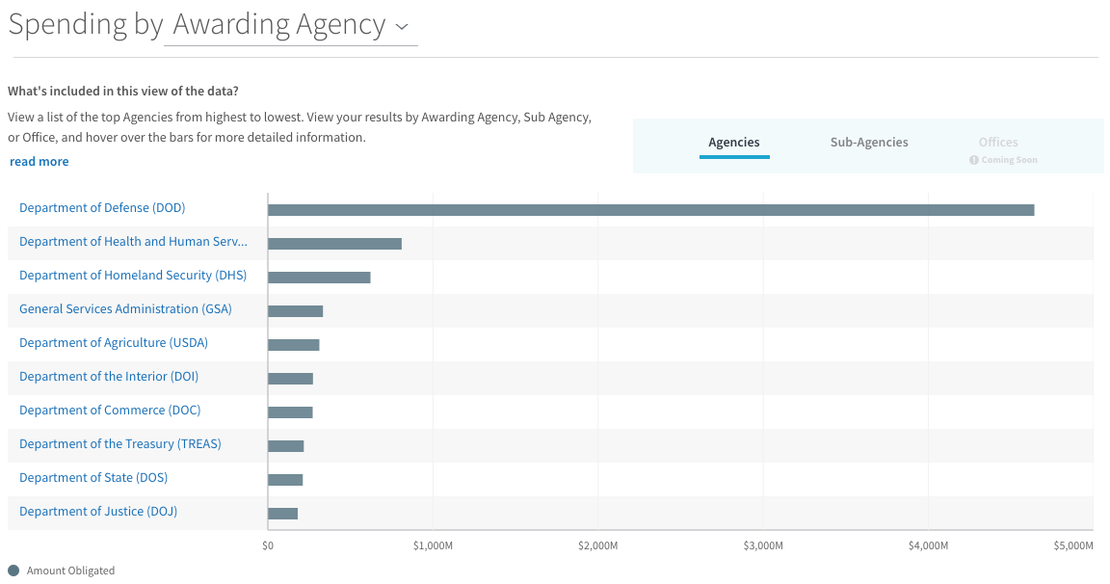Screen dimensions: 1110x584
Task: Click the Department of State bar
Action: point(285,480)
